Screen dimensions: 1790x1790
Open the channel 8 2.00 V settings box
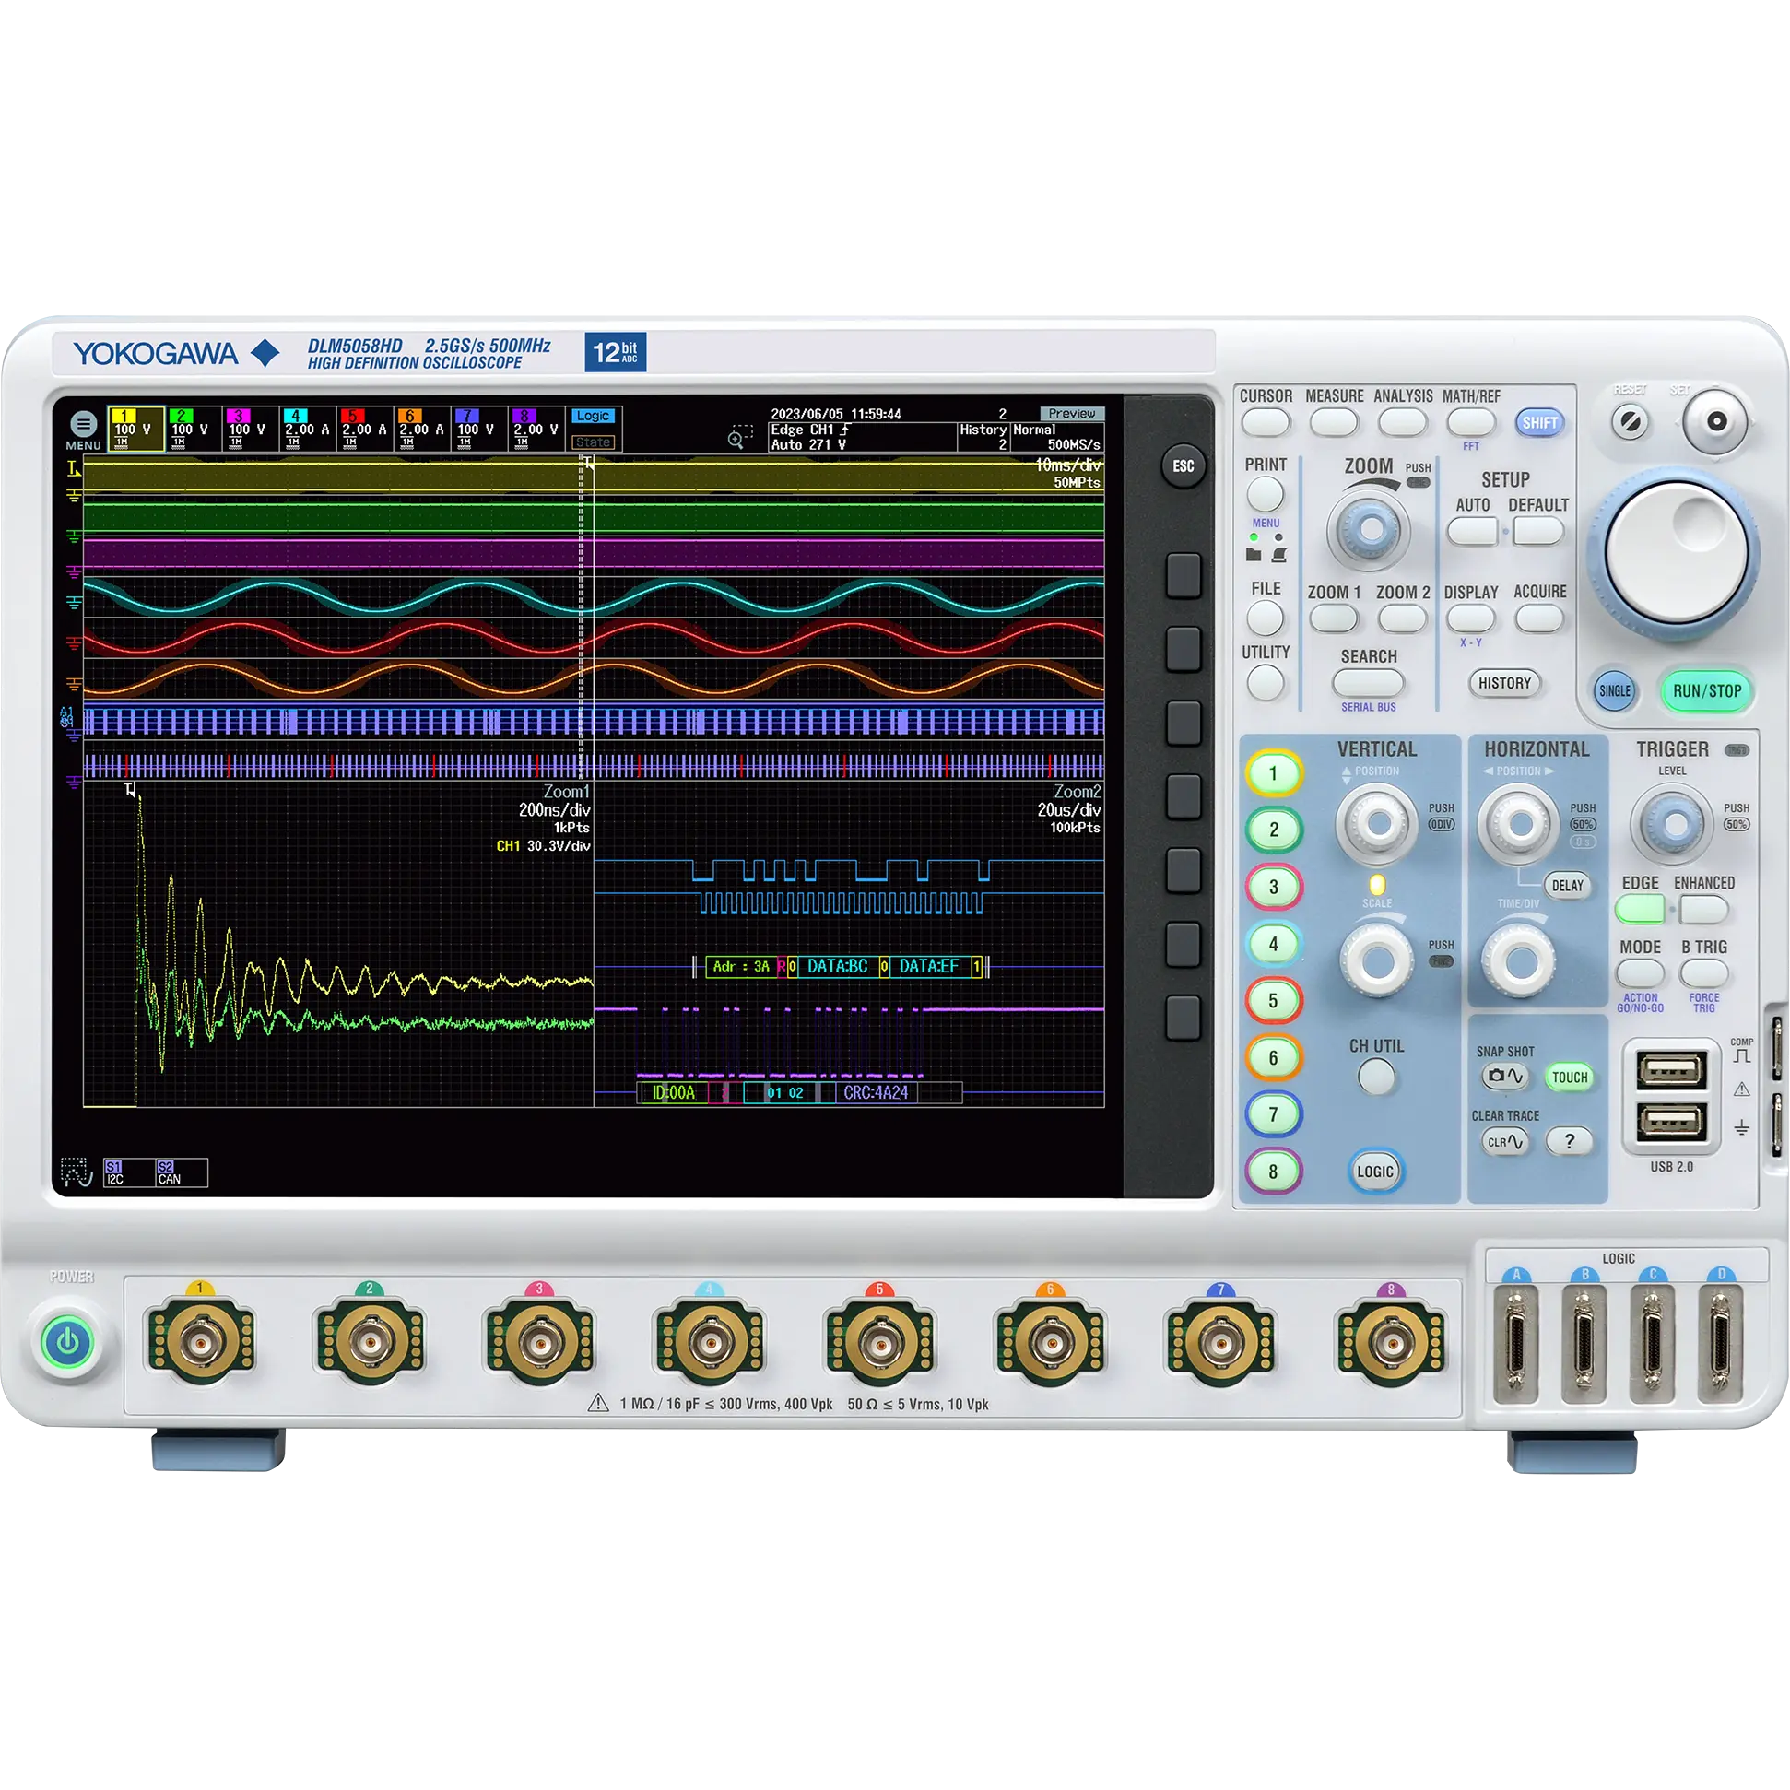pyautogui.click(x=536, y=429)
